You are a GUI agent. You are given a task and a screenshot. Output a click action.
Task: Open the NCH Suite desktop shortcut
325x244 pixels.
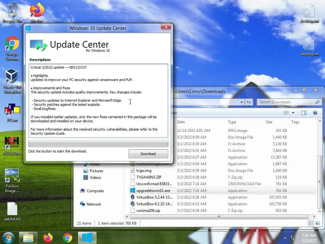12,146
